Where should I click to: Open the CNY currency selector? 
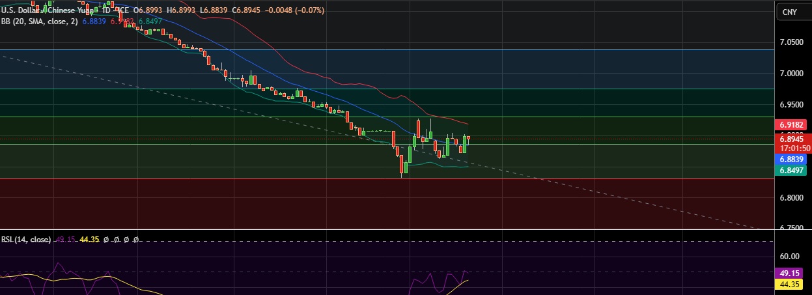coord(790,12)
